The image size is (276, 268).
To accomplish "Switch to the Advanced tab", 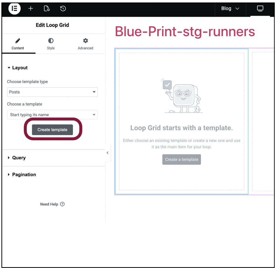I will (86, 44).
